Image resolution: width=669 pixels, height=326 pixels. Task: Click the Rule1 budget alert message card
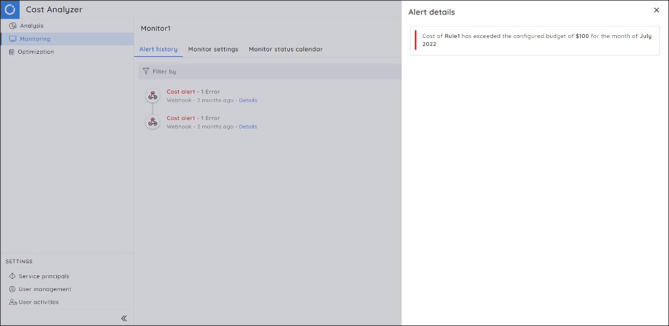[x=535, y=39]
